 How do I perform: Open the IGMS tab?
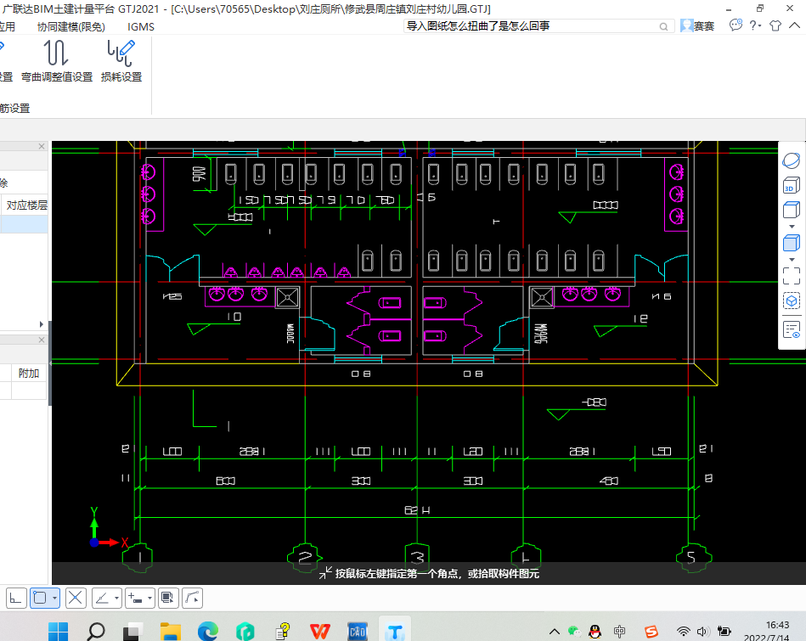tap(141, 26)
